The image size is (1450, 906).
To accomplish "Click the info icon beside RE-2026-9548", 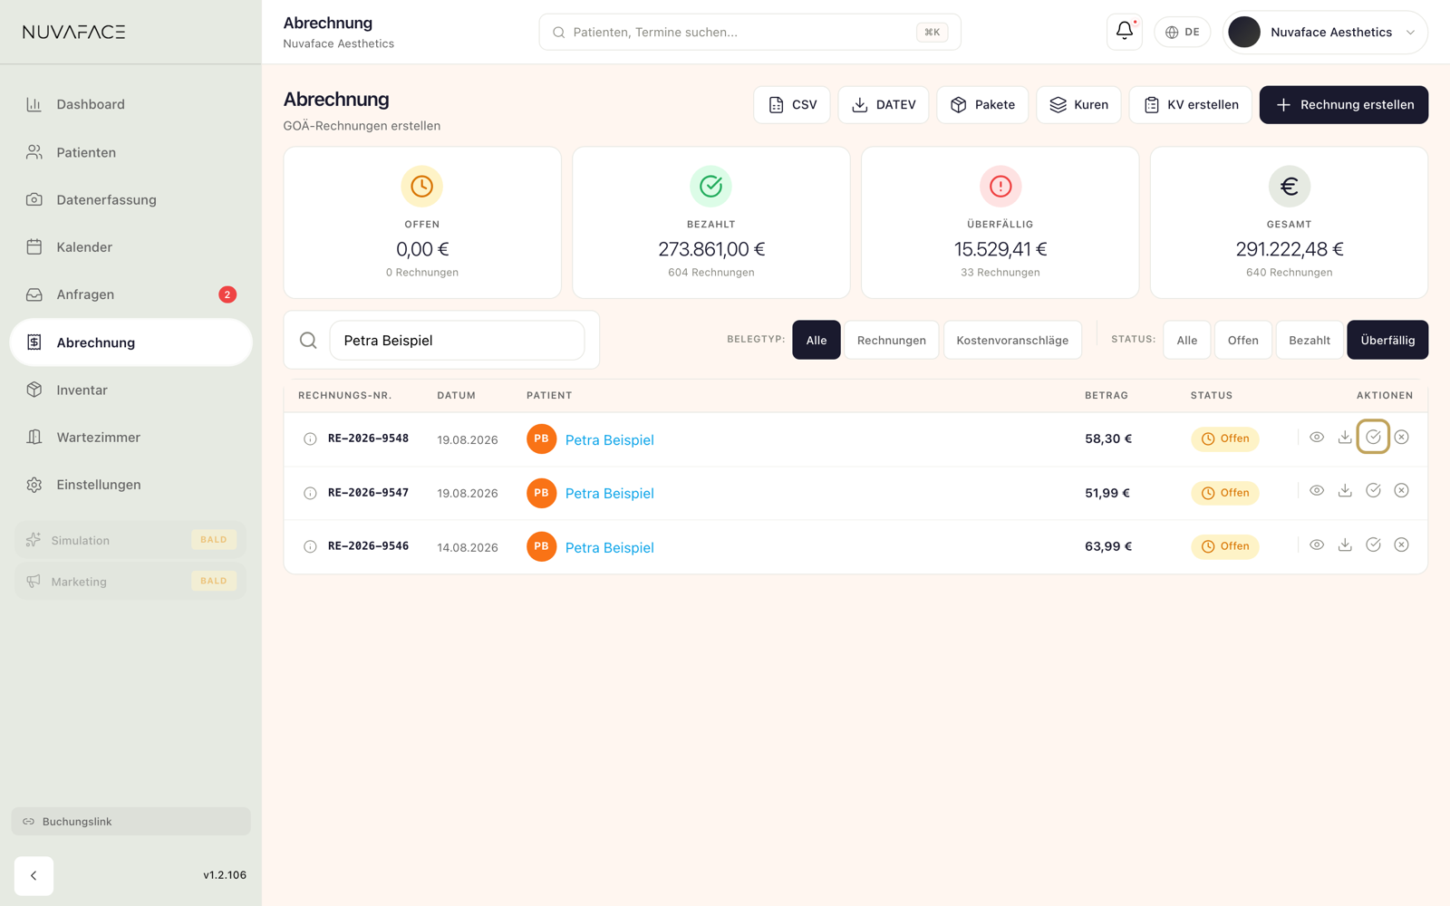I will tap(310, 439).
